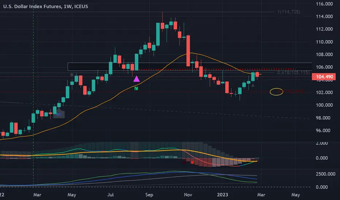Click the 2500.000 lower indicator scale label

pos(325,174)
